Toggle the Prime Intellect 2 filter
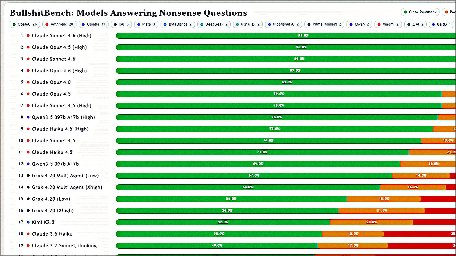This screenshot has width=456, height=256. 324,24
